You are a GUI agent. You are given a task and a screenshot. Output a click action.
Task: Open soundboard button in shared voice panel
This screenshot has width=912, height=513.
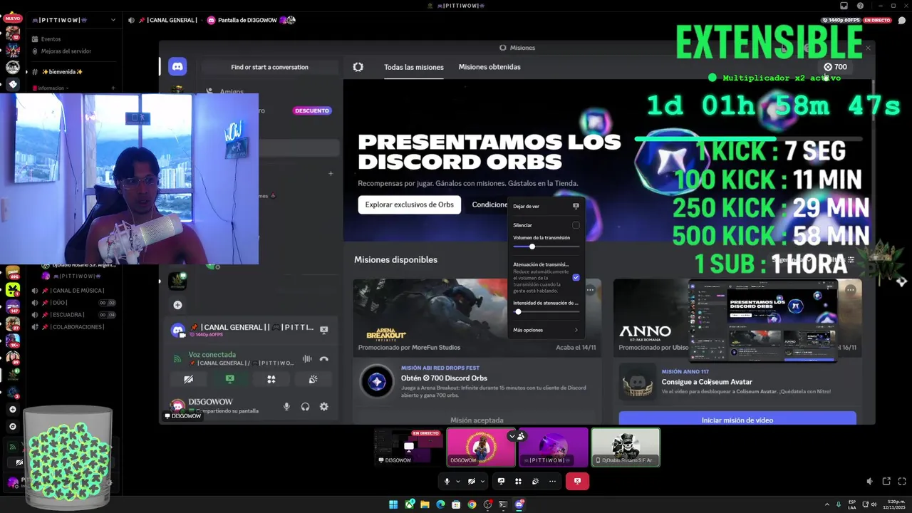point(313,379)
